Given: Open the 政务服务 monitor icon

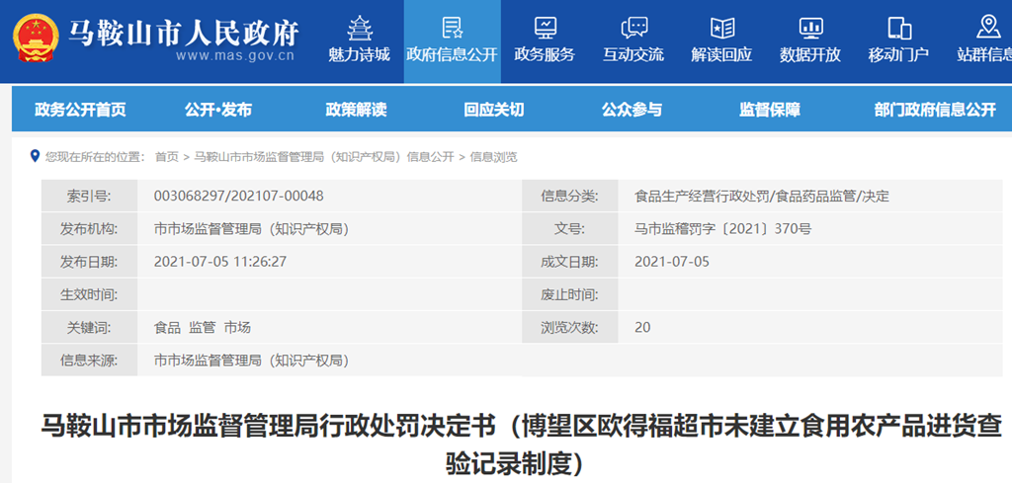Looking at the screenshot, I should pos(545,28).
